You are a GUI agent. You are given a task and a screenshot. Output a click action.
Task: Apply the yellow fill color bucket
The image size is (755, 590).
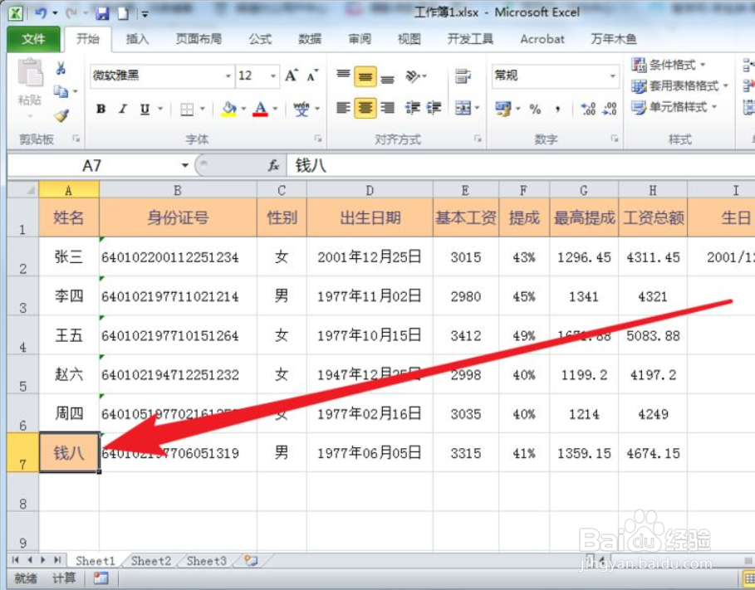(x=229, y=110)
